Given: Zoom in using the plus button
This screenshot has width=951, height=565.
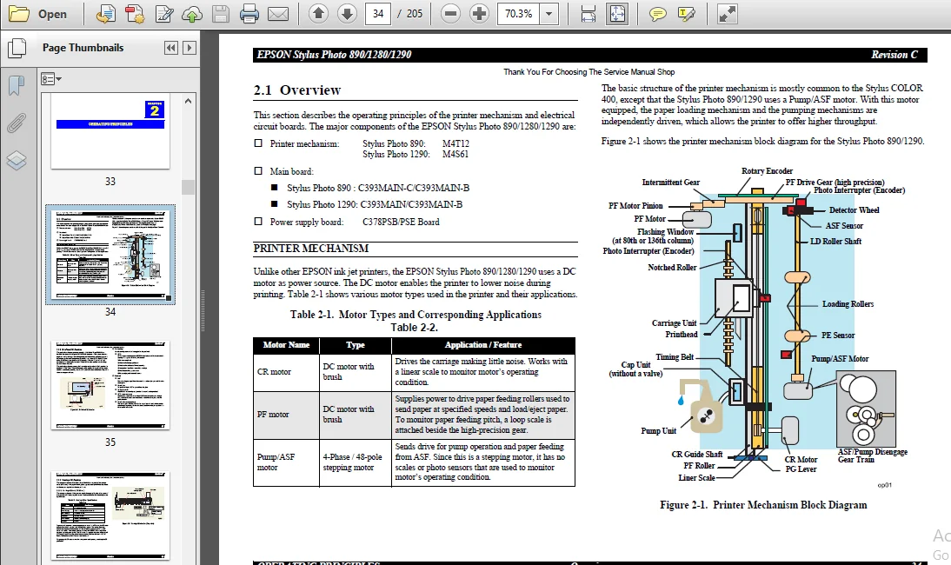Looking at the screenshot, I should pos(479,13).
